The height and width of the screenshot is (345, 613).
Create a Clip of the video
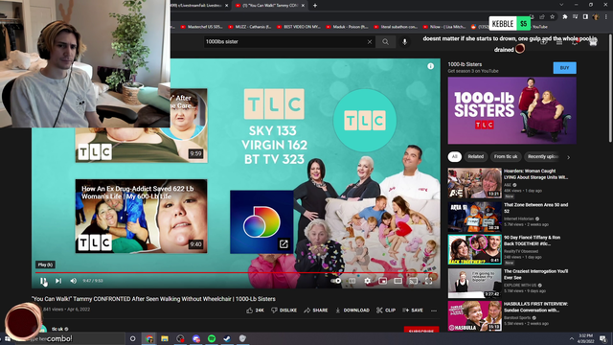(386, 310)
